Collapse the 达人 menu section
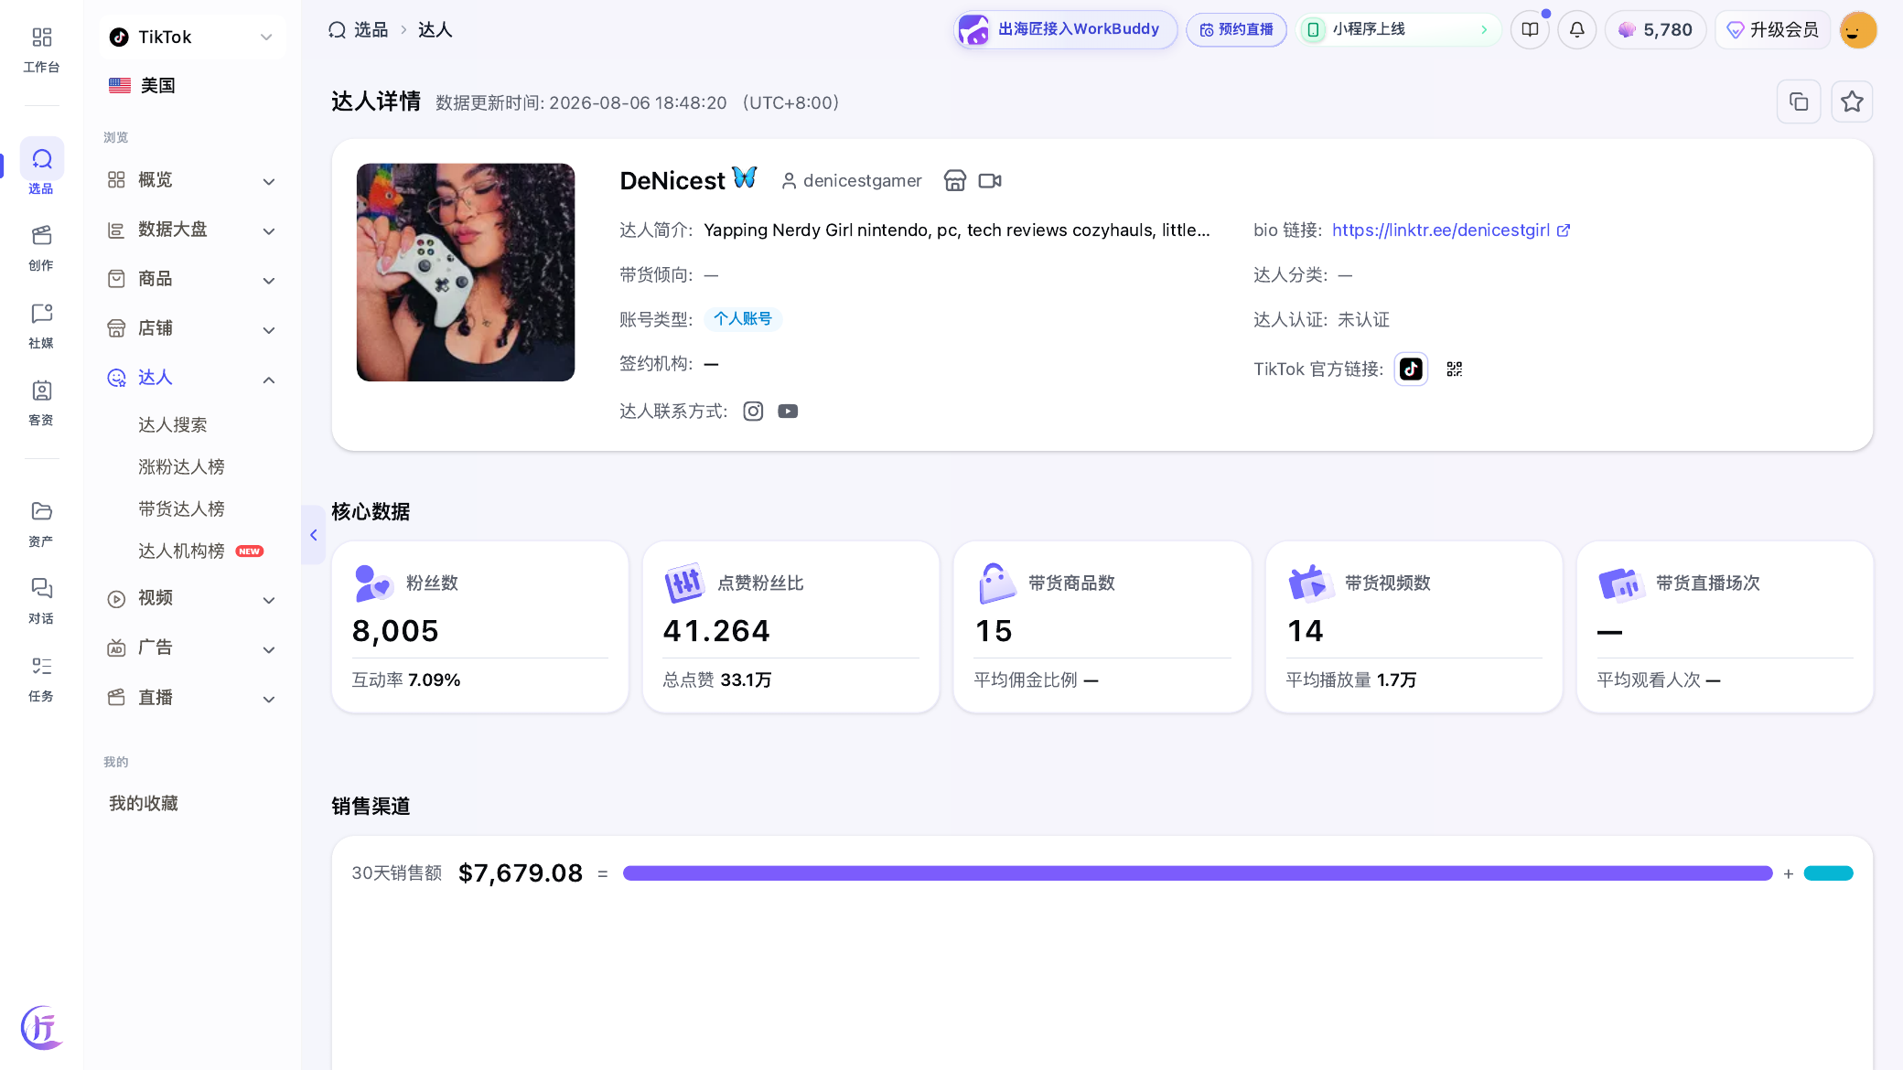The width and height of the screenshot is (1903, 1070). pos(192,378)
